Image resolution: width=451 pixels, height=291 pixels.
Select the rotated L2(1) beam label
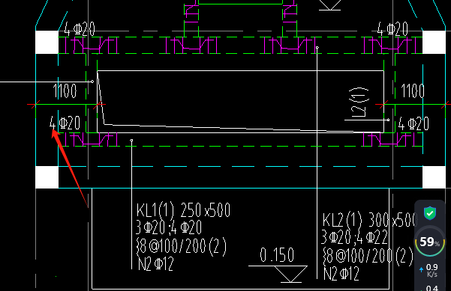pyautogui.click(x=359, y=102)
